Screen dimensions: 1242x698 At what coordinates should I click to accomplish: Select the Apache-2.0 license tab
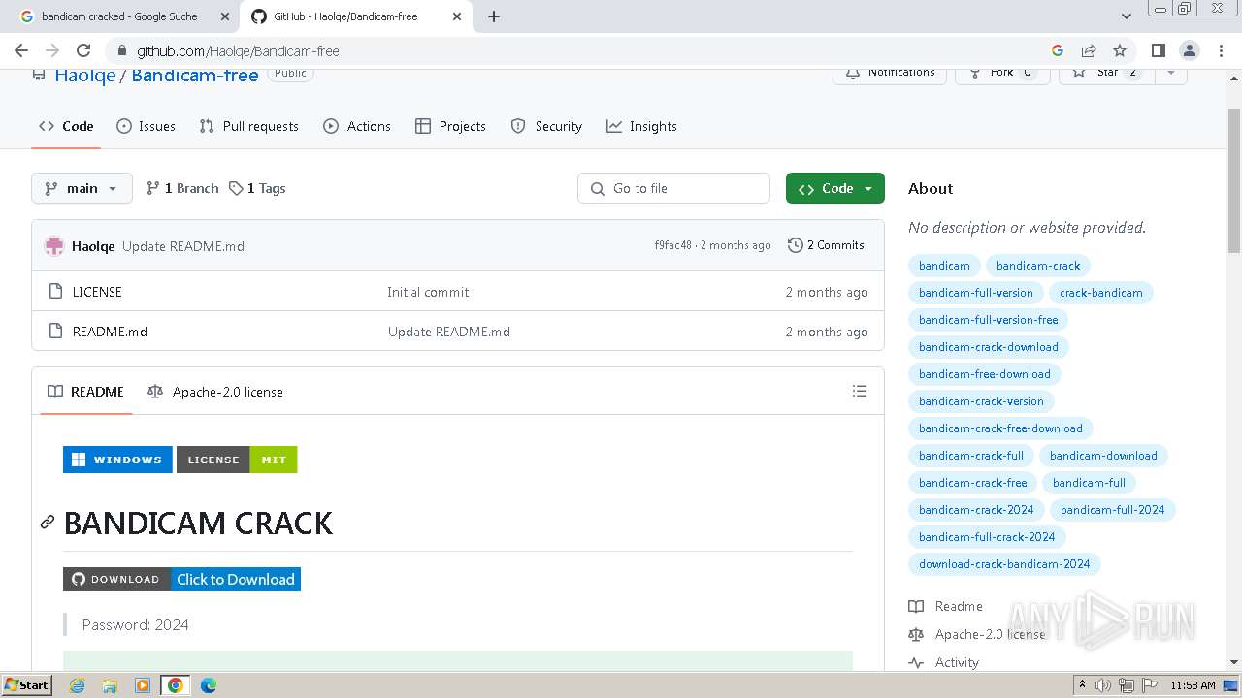(215, 392)
